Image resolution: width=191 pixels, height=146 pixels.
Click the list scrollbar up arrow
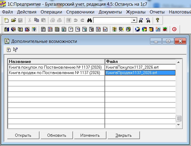point(178,62)
